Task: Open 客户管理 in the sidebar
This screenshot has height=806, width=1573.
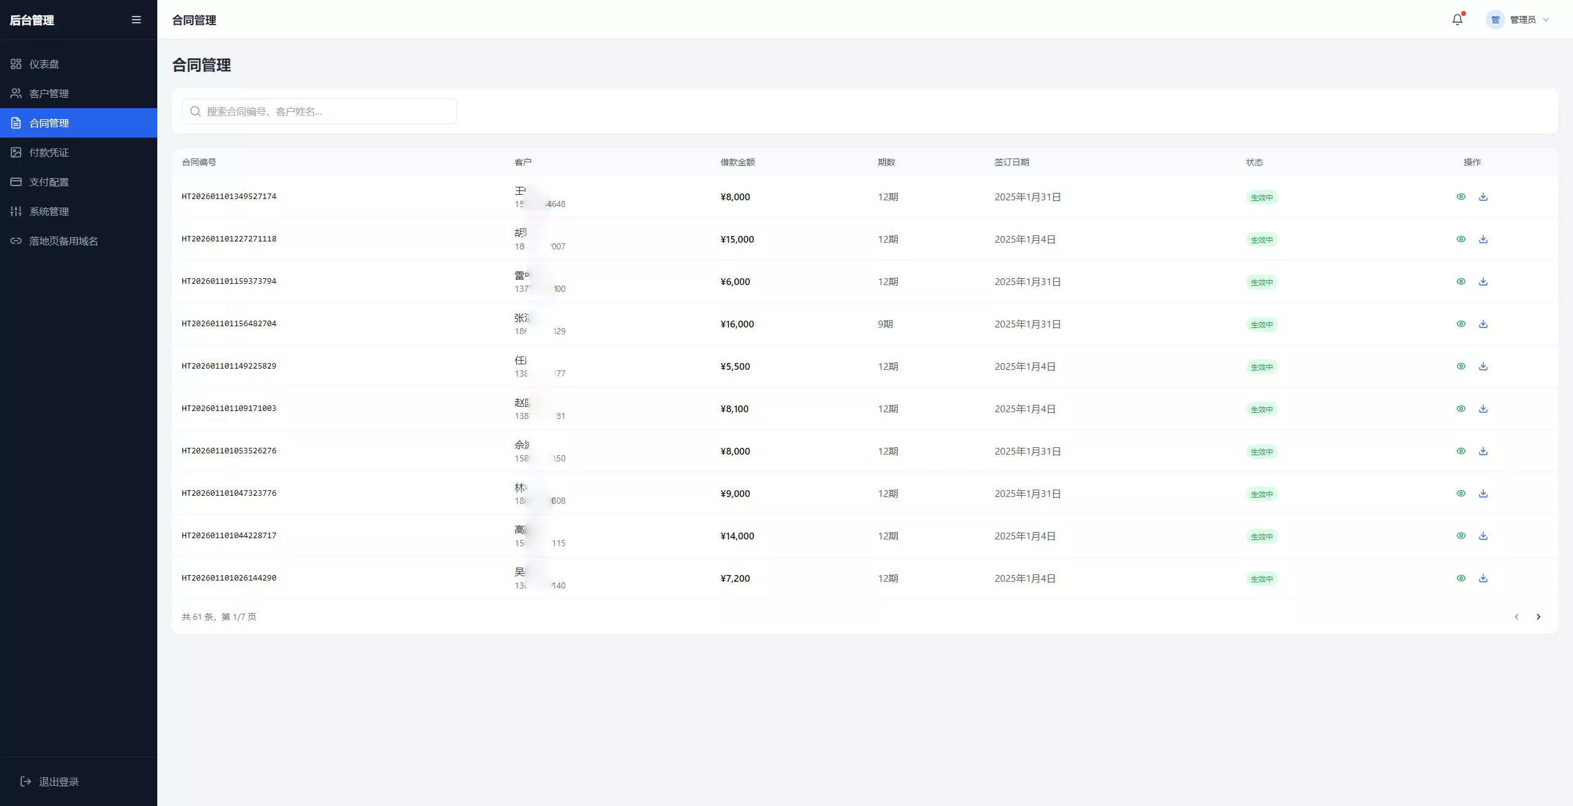Action: point(49,93)
